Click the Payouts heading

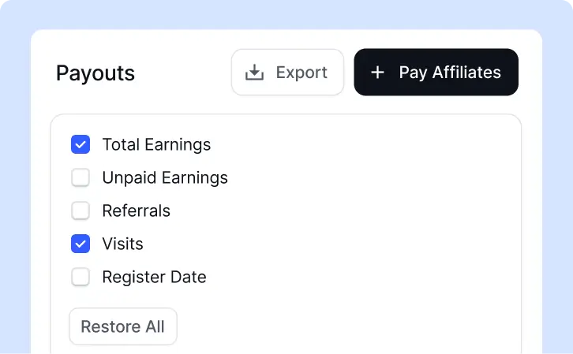tap(95, 73)
